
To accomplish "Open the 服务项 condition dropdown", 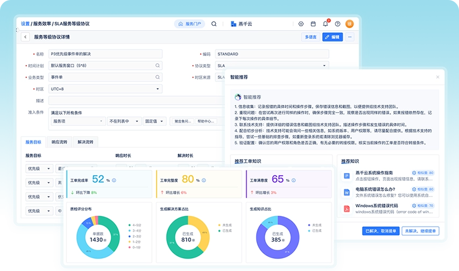I will (x=78, y=121).
